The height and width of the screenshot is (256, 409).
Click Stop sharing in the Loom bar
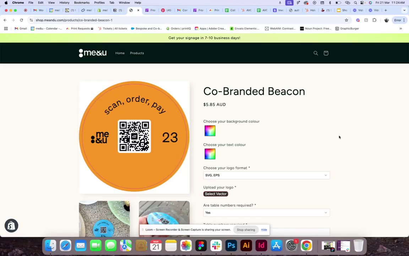[246, 230]
